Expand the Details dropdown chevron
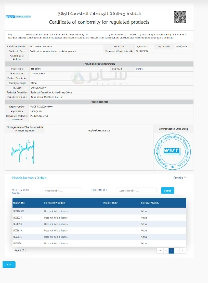 click(185, 178)
